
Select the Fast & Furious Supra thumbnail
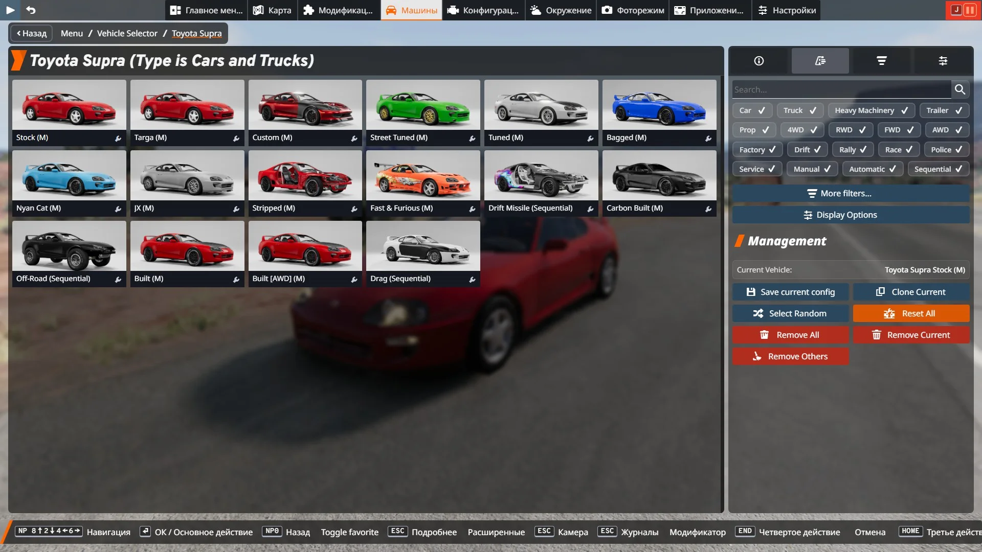(x=423, y=175)
